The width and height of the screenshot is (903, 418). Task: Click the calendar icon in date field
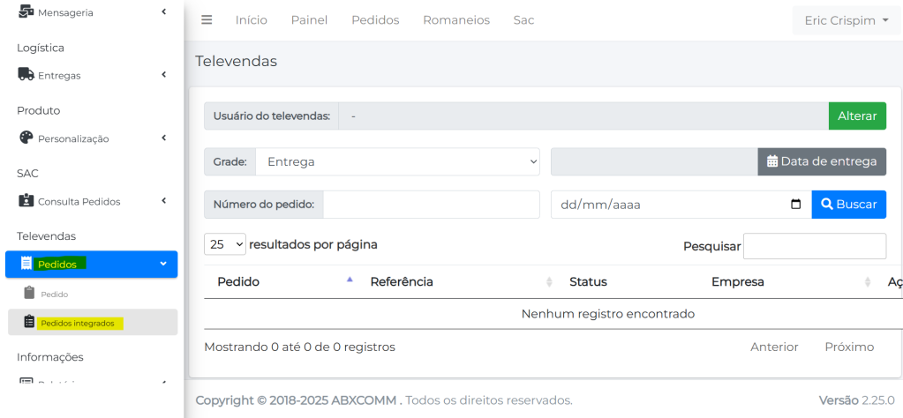[795, 205]
